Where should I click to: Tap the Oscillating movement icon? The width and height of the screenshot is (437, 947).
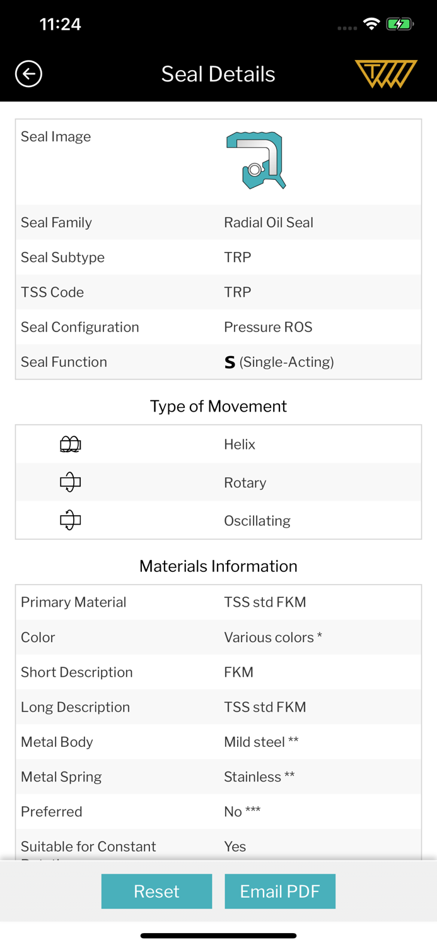coord(70,520)
